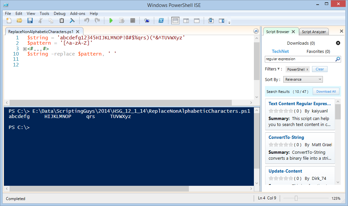Switch to the Script Analyzer tab
348x206 pixels.
314,32
